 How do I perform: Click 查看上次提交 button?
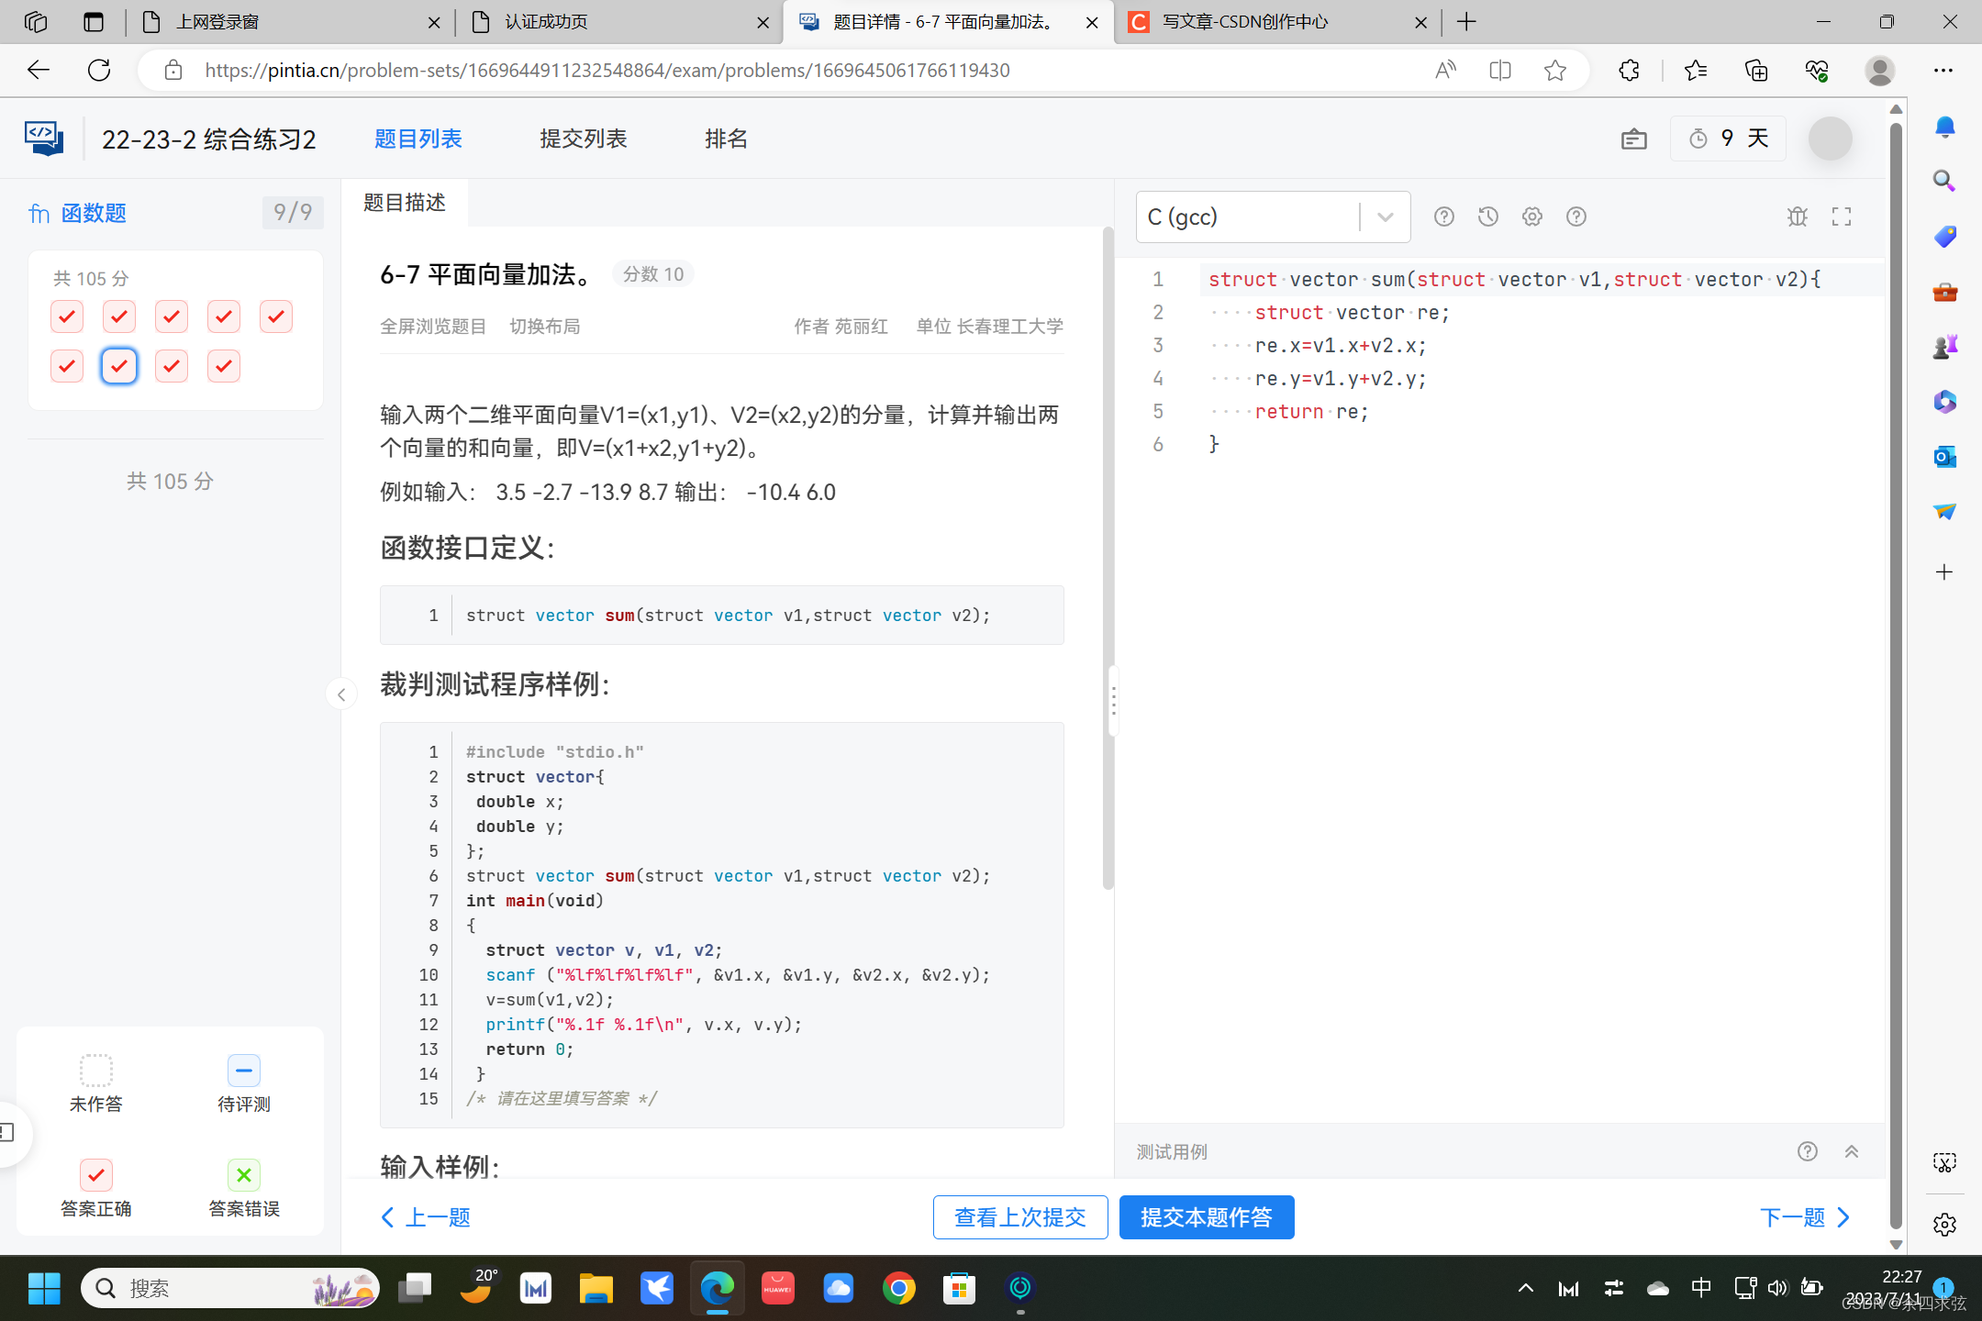[x=1020, y=1217]
